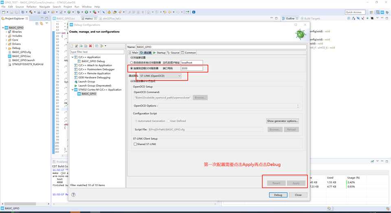The height and width of the screenshot is (213, 391).
Task: Click Collapse All icon in Project Explorer
Action: (37, 24)
